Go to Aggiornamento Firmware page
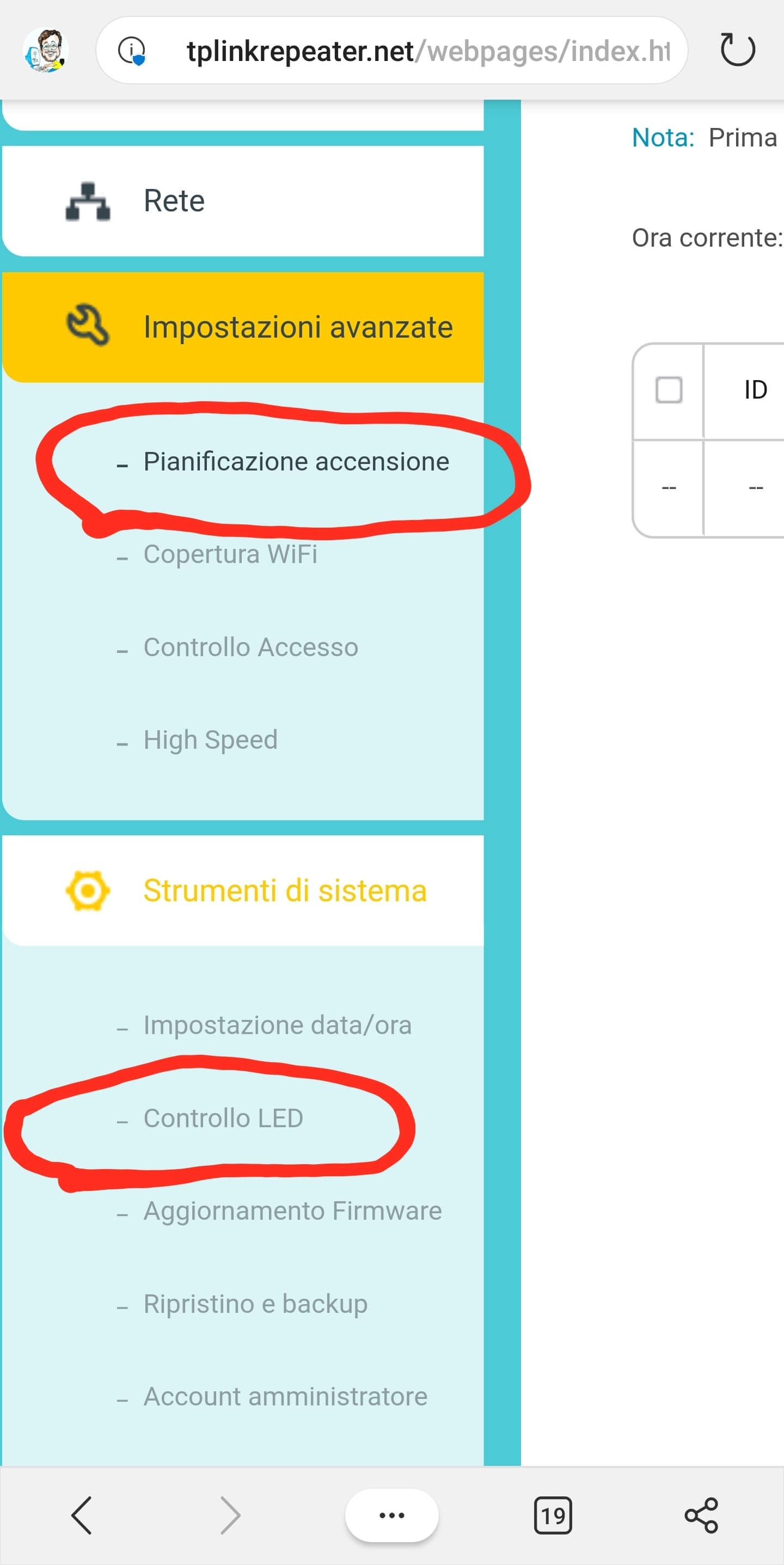Viewport: 784px width, 1565px height. (x=292, y=1211)
